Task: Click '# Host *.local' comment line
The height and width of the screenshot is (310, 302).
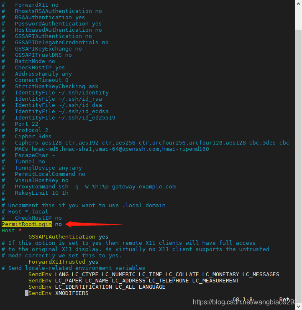Action: [25, 211]
